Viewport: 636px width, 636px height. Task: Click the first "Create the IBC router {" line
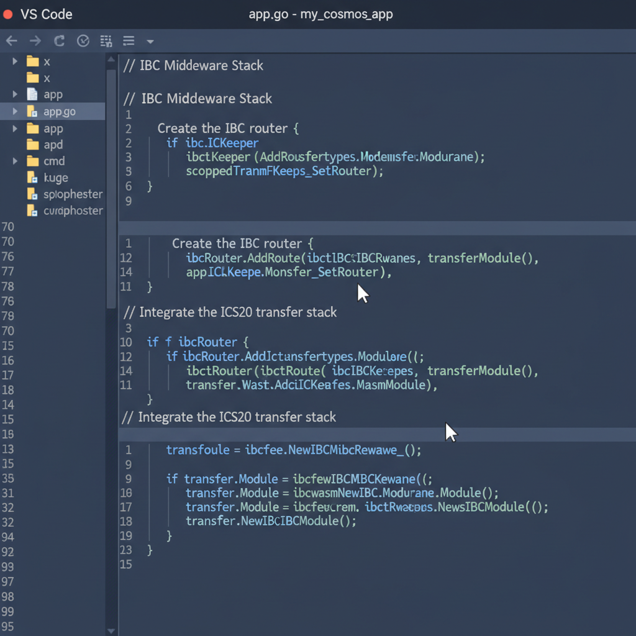[x=228, y=129]
